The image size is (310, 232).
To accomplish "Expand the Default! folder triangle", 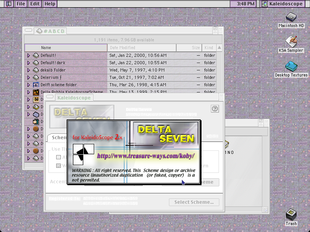I will click(x=28, y=55).
